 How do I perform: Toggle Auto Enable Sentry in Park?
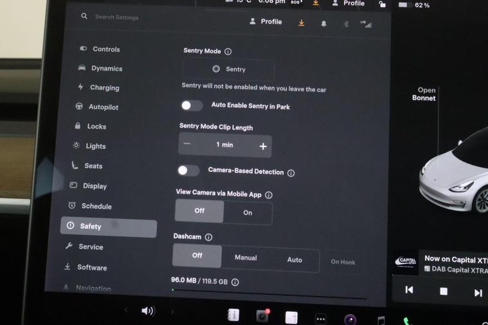pos(192,105)
